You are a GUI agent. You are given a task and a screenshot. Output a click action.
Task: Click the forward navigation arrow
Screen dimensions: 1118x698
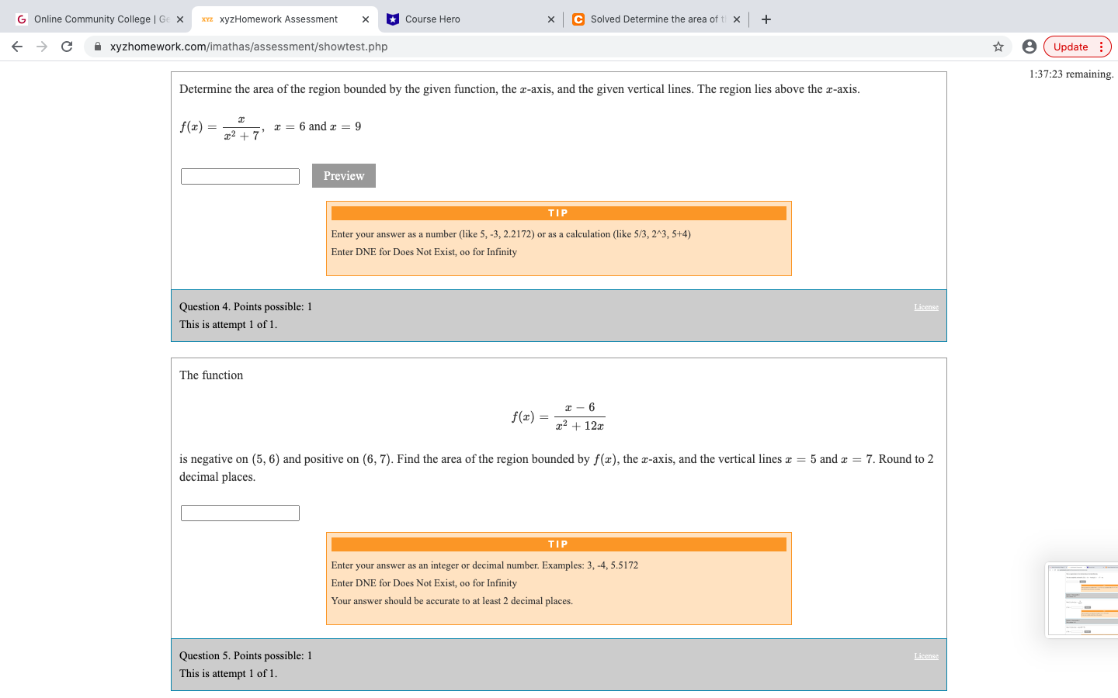pos(41,47)
